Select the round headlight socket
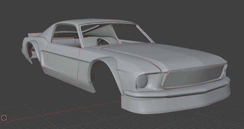Image resolution: width=244 pixels, height=129 pixels. tap(142, 80)
